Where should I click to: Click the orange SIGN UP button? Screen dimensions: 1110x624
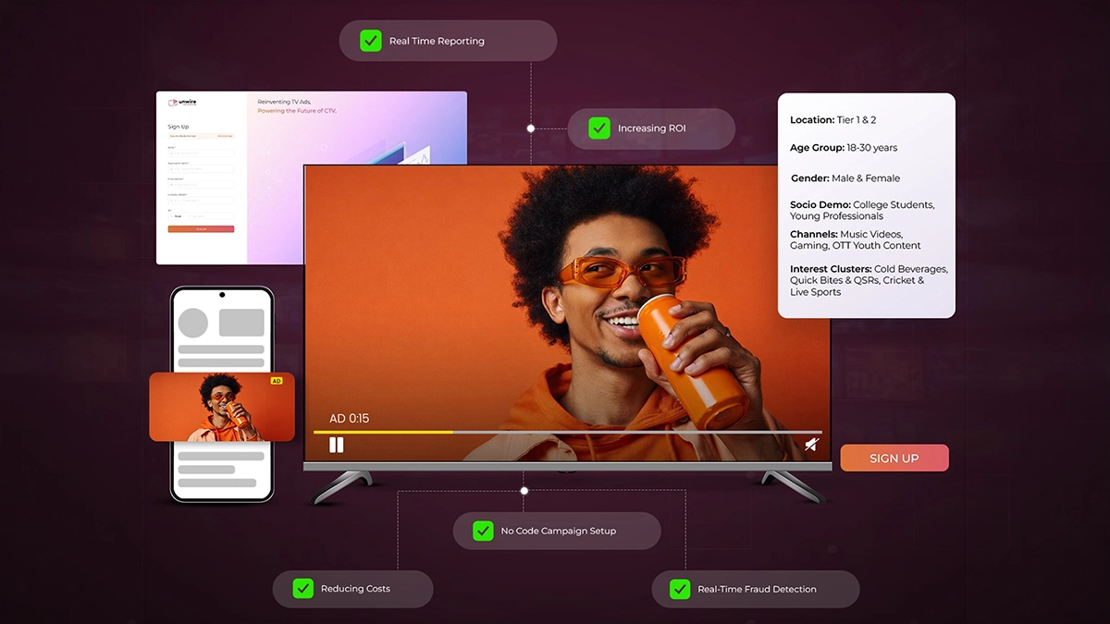pos(894,459)
